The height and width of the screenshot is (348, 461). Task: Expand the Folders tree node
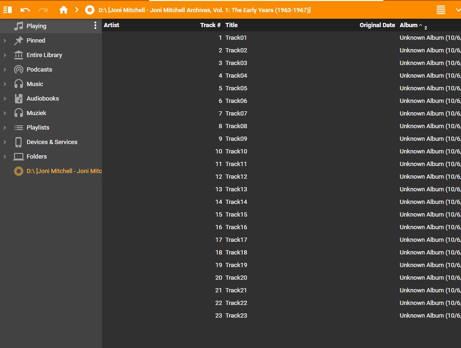[5, 157]
